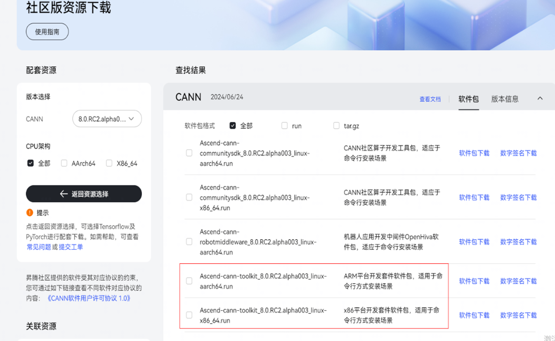Uncheck the 全部 package format checkbox
Screen dimensions: 555x341
coord(232,126)
